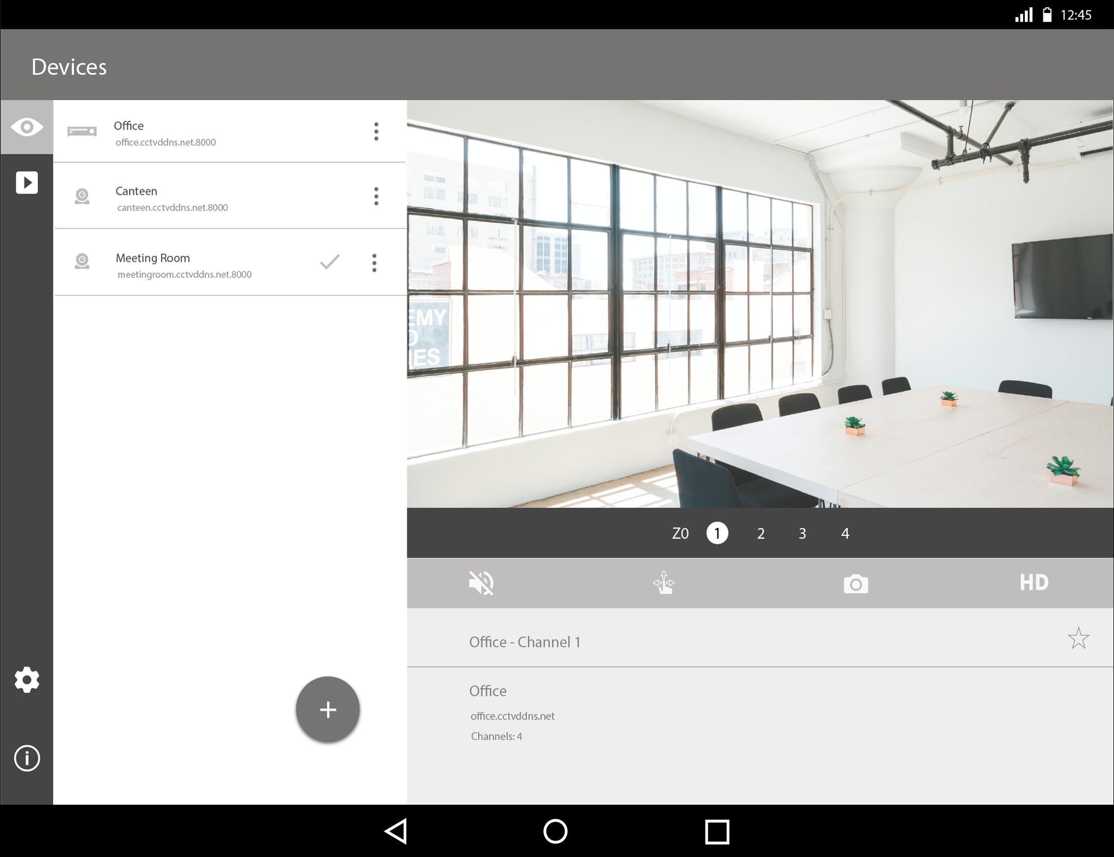Switch to channel 3

click(802, 533)
